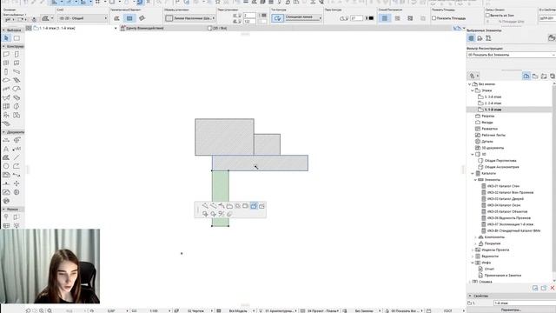
Task: Toggle first construction method (highlighted)
Action: (x=384, y=18)
